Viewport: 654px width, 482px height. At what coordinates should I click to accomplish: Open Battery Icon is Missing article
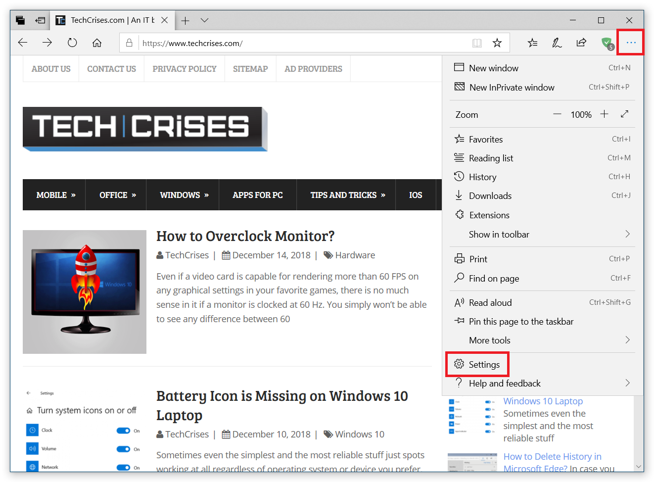tap(282, 405)
